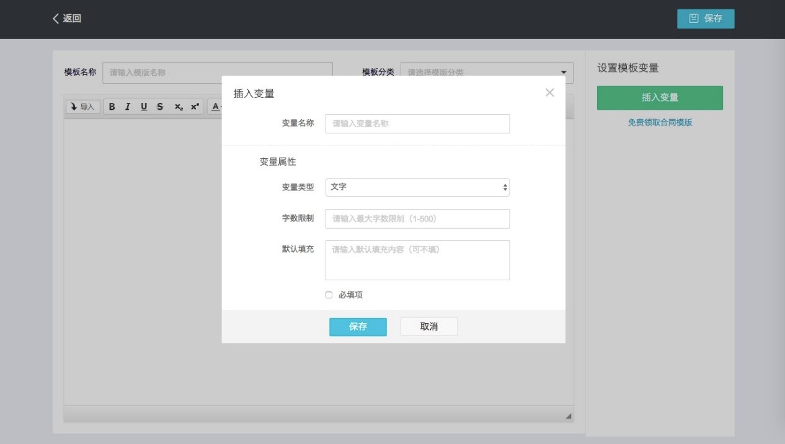Click the editor resize handle corner
Screen dimensions: 785x444
pyautogui.click(x=569, y=416)
